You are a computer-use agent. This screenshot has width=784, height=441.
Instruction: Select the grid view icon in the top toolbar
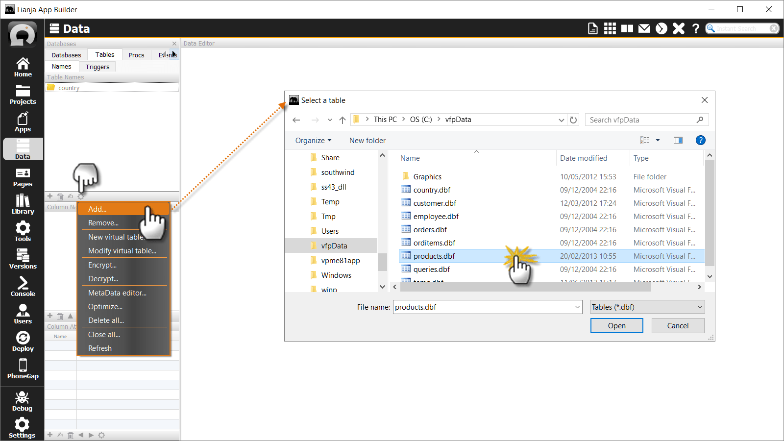(610, 28)
